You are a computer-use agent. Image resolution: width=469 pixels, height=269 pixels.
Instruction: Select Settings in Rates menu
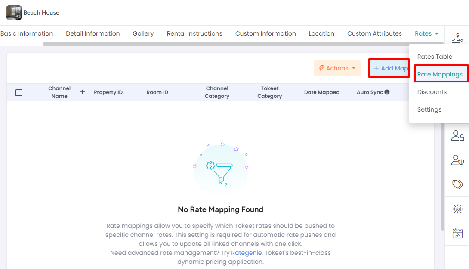[x=429, y=109]
